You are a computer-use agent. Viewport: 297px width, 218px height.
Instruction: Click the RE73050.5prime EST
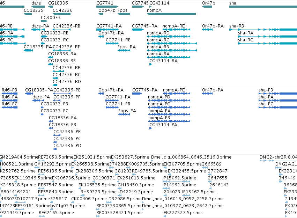pos(42,161)
